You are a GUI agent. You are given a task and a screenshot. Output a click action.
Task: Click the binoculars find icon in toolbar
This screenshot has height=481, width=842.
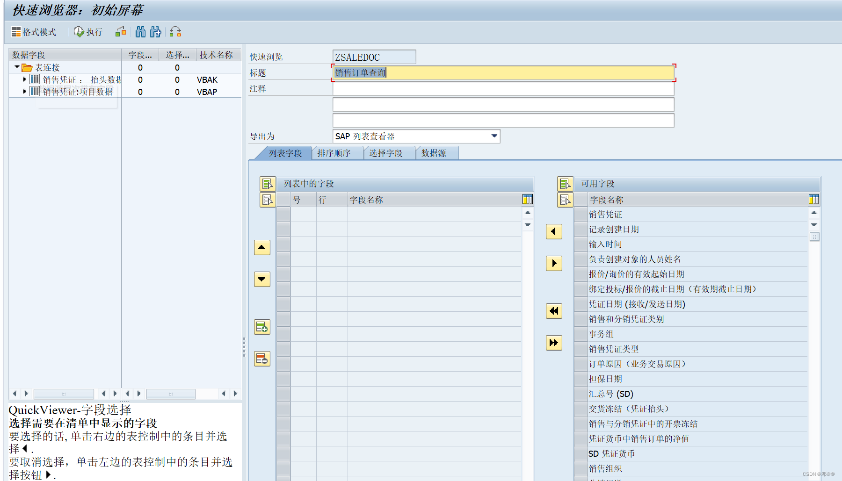click(140, 32)
